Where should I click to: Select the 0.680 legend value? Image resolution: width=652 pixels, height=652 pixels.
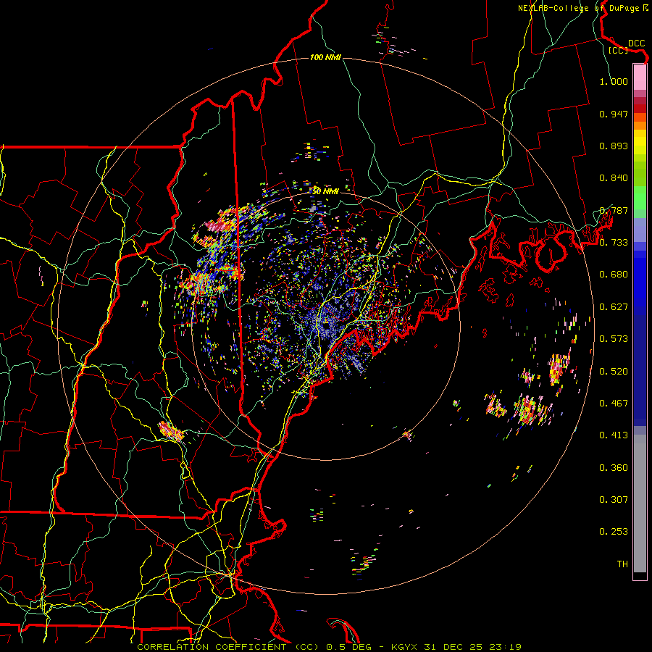[614, 275]
